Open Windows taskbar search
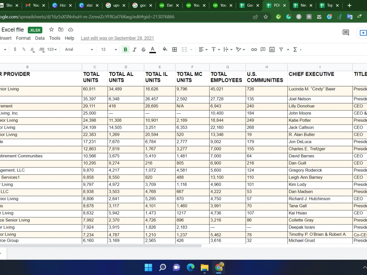The width and height of the screenshot is (367, 275). coord(163,267)
